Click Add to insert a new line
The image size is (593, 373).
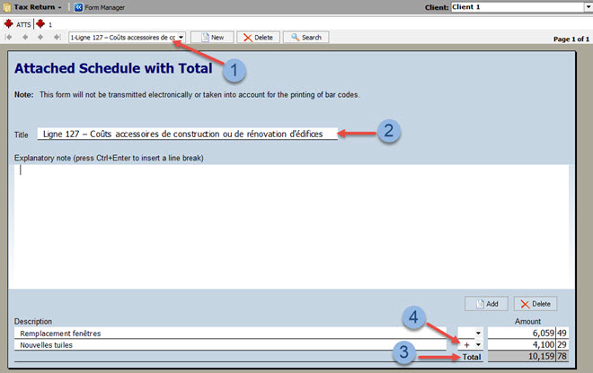click(x=485, y=304)
